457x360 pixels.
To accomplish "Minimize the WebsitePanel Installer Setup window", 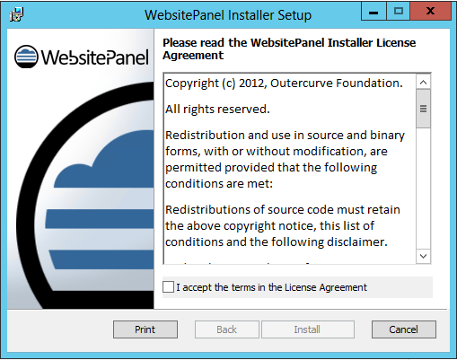I will click(374, 12).
